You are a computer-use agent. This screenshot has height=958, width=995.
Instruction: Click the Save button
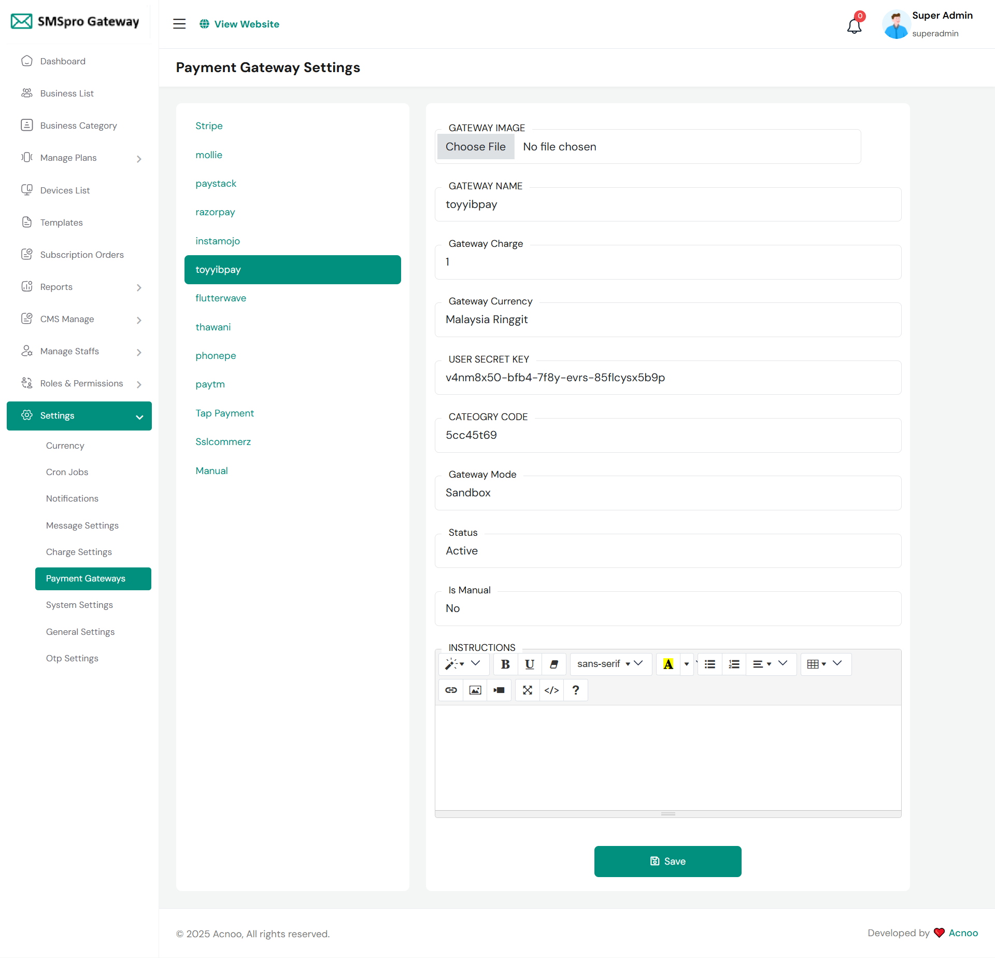click(x=667, y=862)
